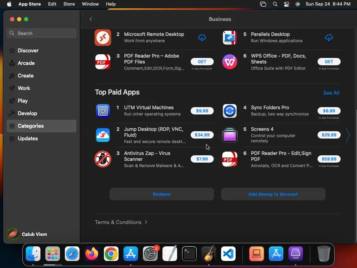This screenshot has height=268, width=357.
Task: Select Work in the sidebar
Action: [x=41, y=88]
